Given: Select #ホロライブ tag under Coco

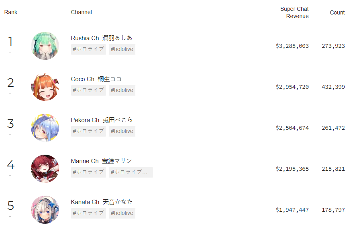Looking at the screenshot, I should pyautogui.click(x=88, y=90).
